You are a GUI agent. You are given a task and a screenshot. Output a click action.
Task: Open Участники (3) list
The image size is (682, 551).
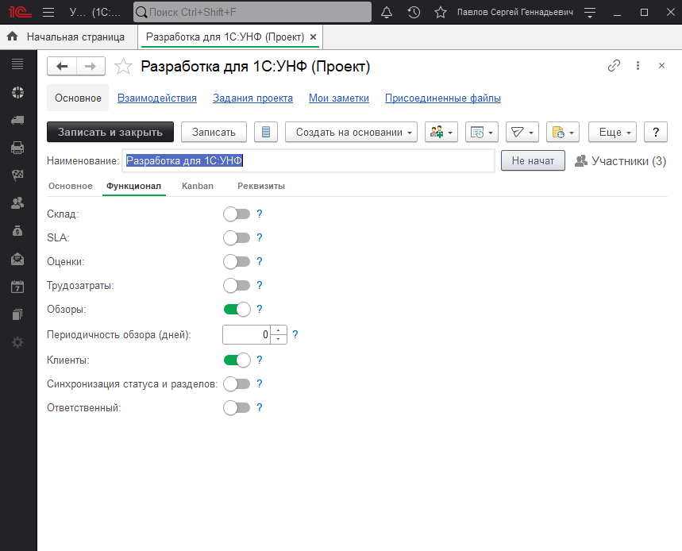pyautogui.click(x=620, y=161)
